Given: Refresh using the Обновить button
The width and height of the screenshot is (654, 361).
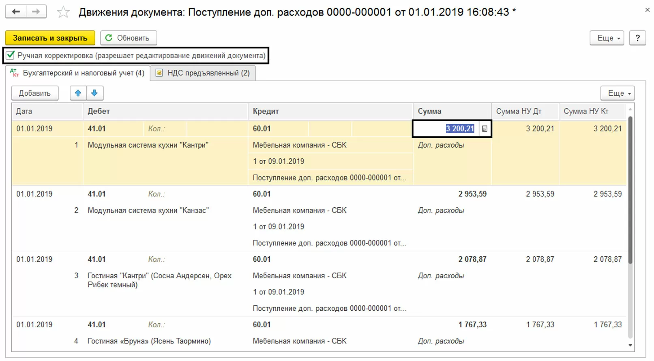Looking at the screenshot, I should coord(128,38).
